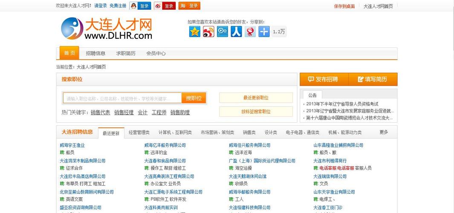Share to Renren via the 人 icon

coord(236,32)
